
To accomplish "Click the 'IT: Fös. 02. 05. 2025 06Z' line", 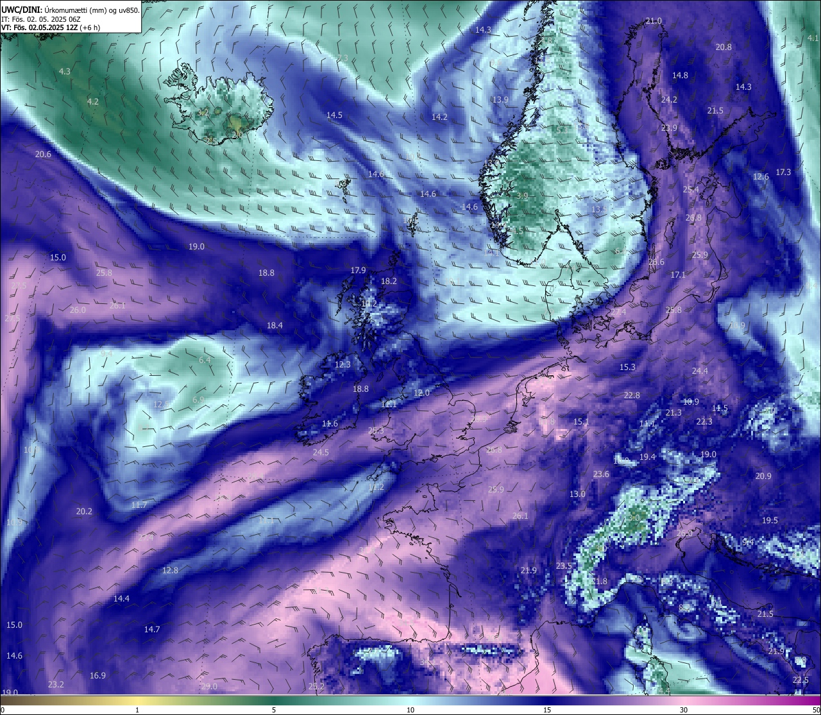I will tap(41, 19).
